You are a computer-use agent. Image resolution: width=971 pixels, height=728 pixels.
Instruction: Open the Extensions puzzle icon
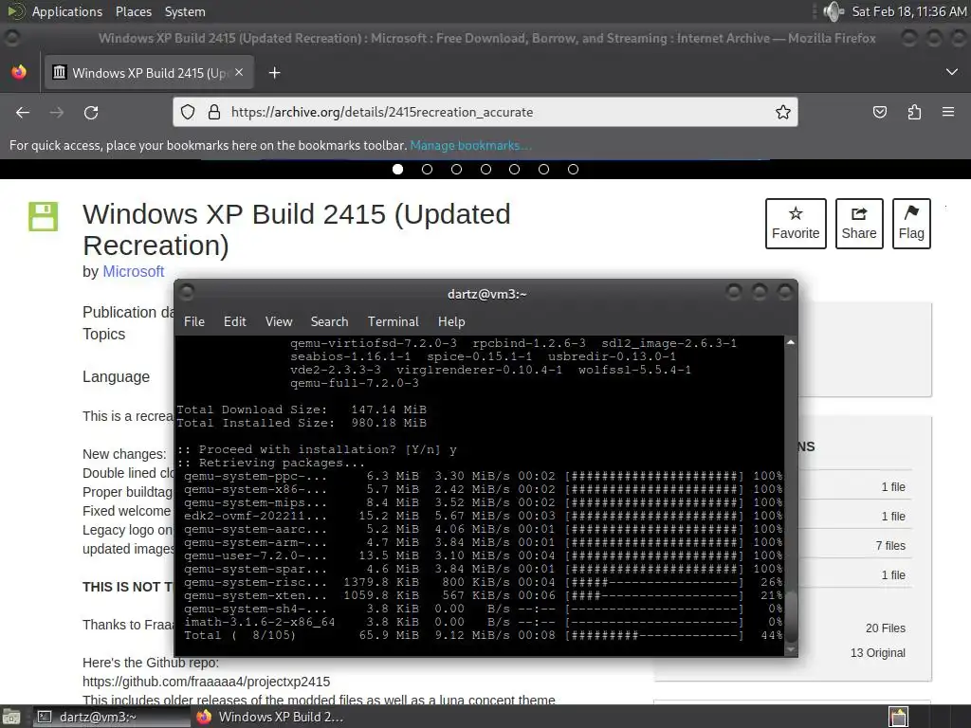[914, 112]
